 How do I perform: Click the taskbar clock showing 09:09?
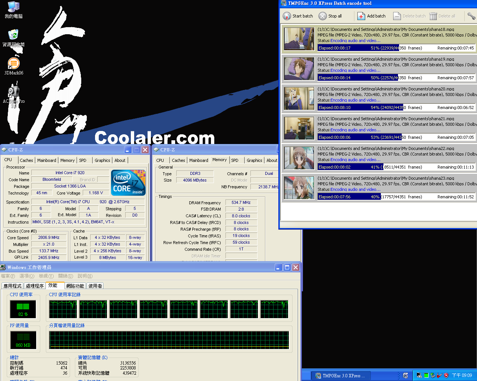click(x=462, y=375)
